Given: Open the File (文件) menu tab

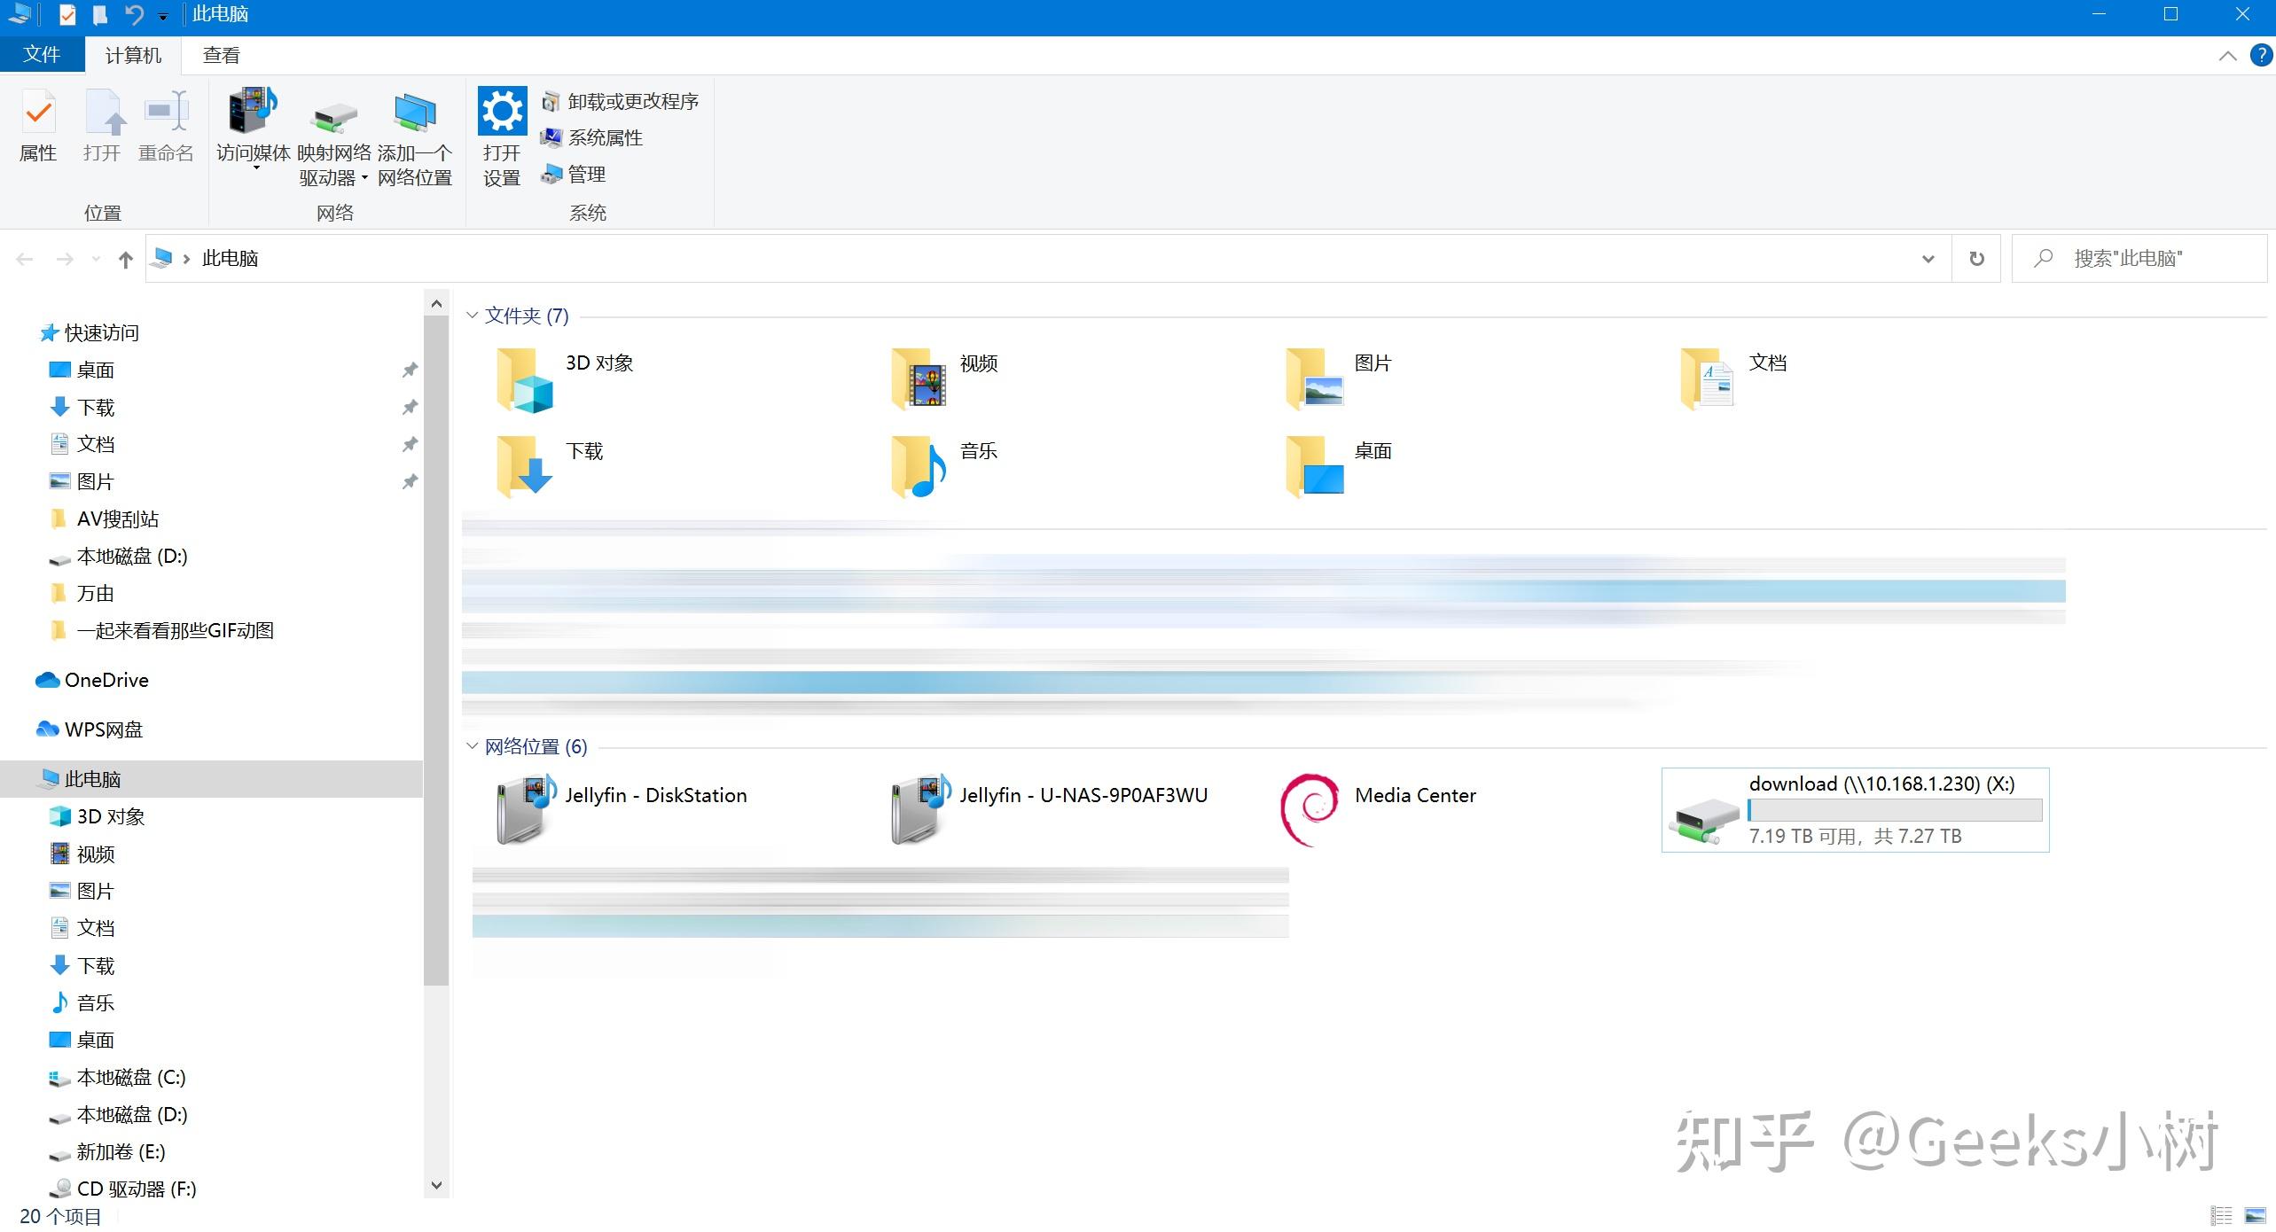Looking at the screenshot, I should point(42,55).
